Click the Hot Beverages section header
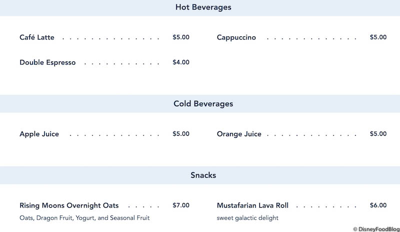This screenshot has height=232, width=400. coord(203,7)
